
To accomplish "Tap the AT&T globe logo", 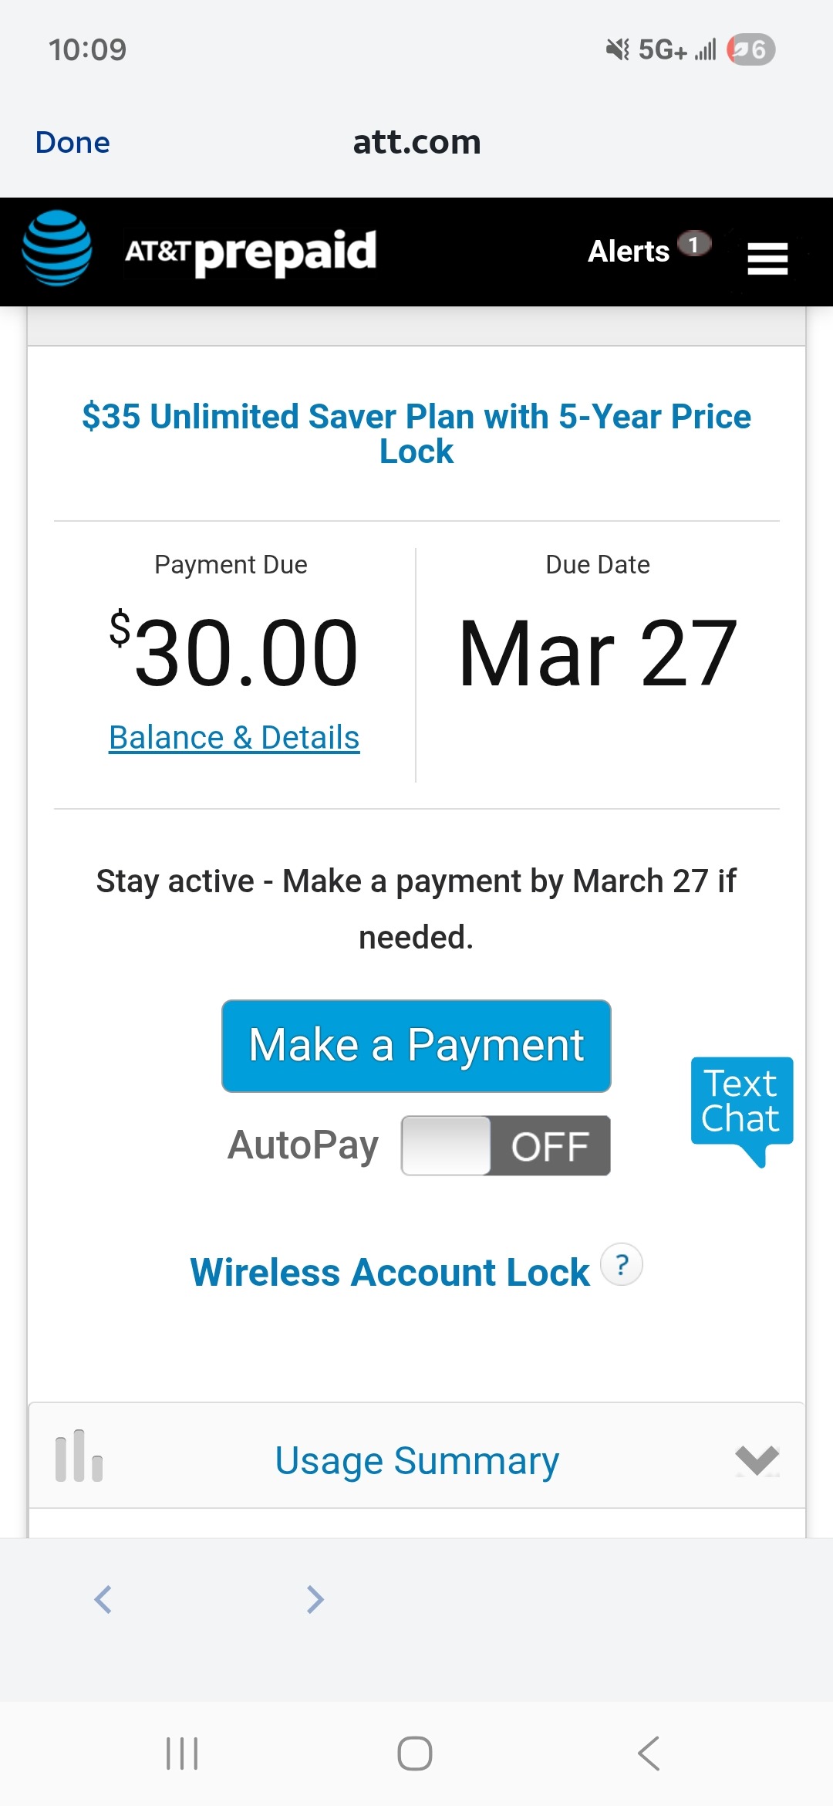I will [57, 249].
